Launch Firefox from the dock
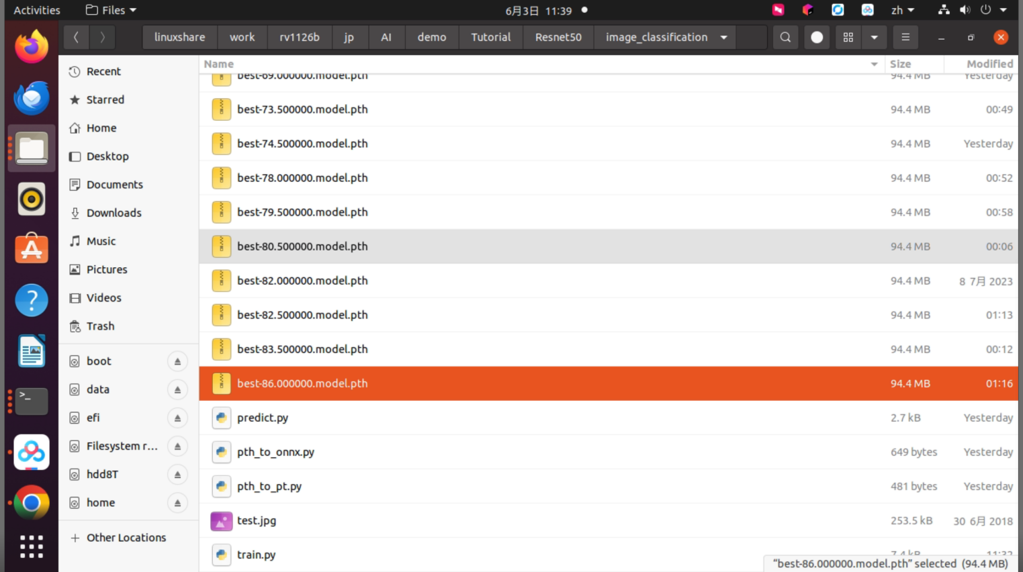1023x572 pixels. click(x=32, y=47)
